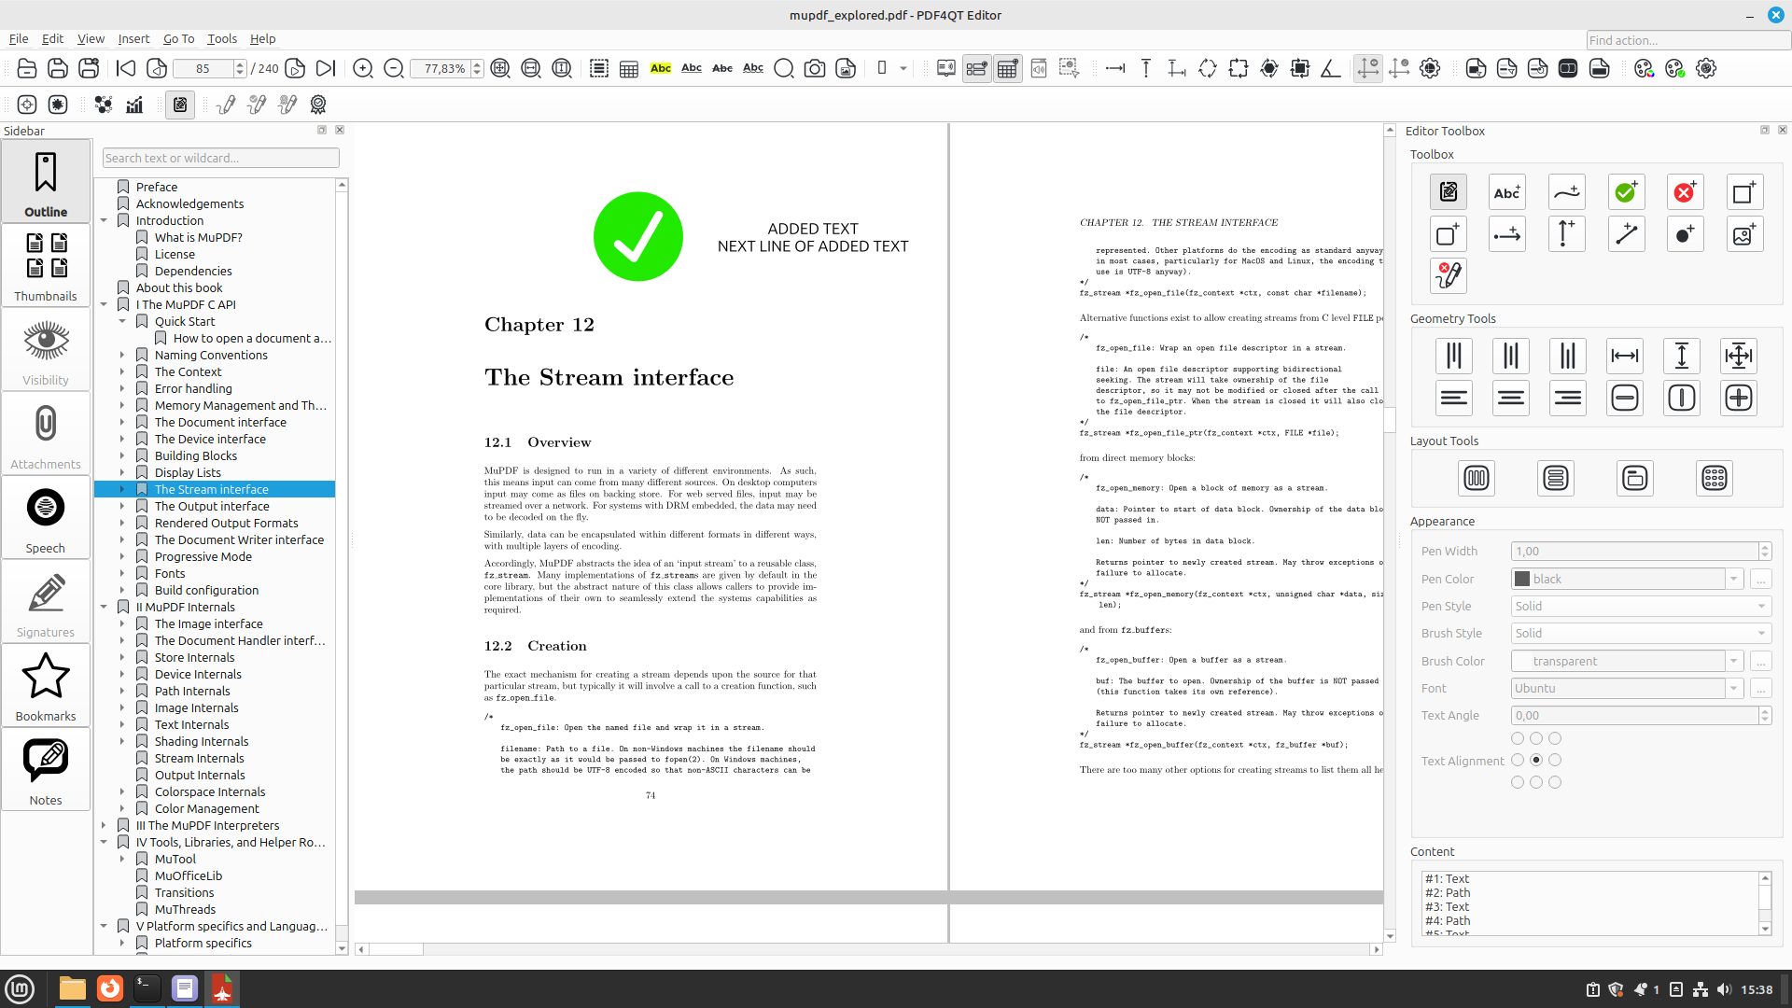This screenshot has width=1792, height=1008.
Task: Select the Measure angle tool
Action: pyautogui.click(x=1331, y=68)
